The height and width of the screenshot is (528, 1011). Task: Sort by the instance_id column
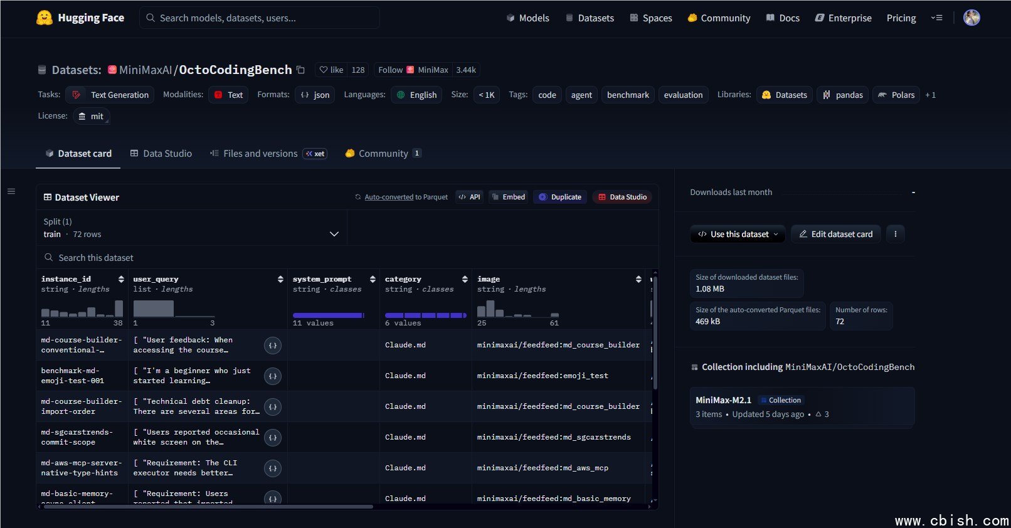click(x=121, y=279)
